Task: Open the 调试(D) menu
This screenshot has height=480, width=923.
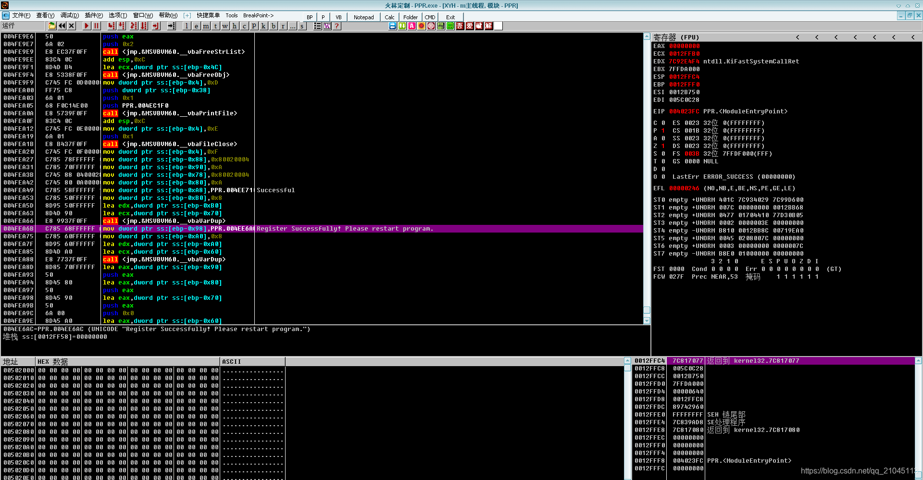Action: [x=70, y=15]
